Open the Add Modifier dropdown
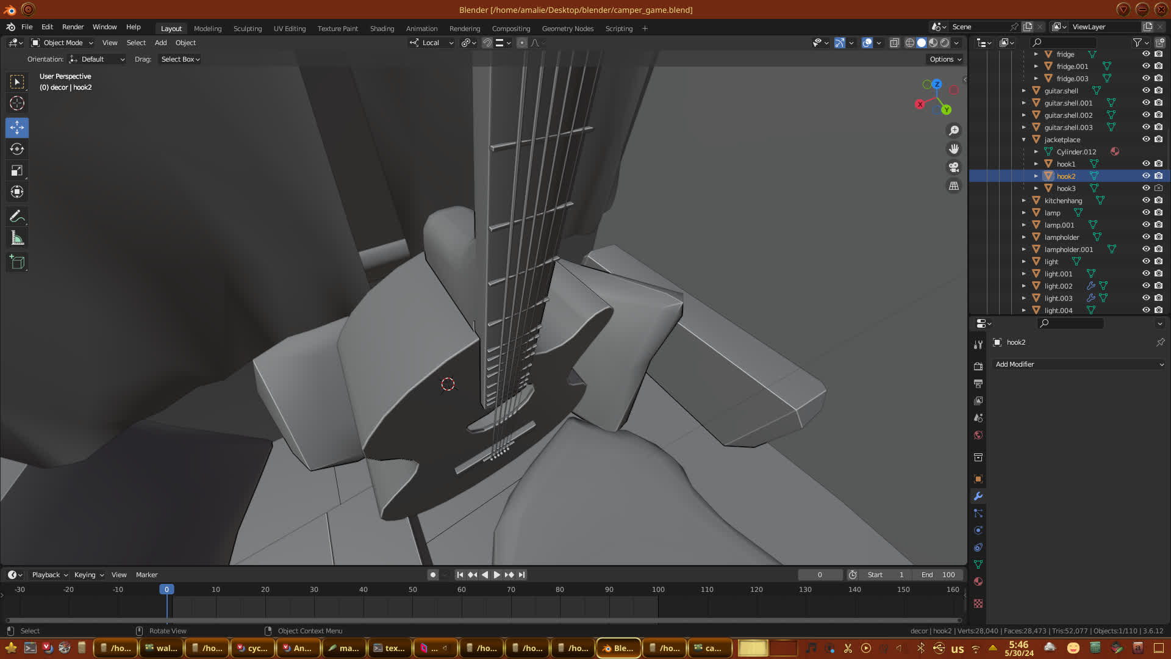 coord(1078,364)
